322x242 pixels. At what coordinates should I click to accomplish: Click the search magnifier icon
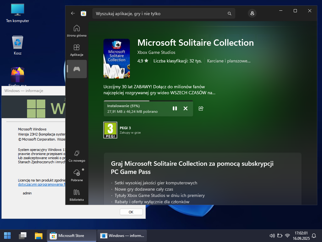230,14
